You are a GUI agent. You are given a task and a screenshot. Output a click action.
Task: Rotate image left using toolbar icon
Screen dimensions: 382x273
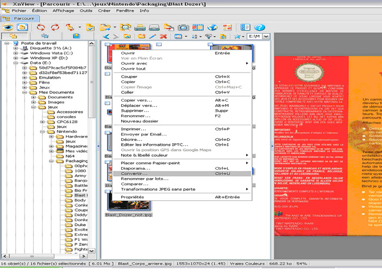(x=41, y=27)
